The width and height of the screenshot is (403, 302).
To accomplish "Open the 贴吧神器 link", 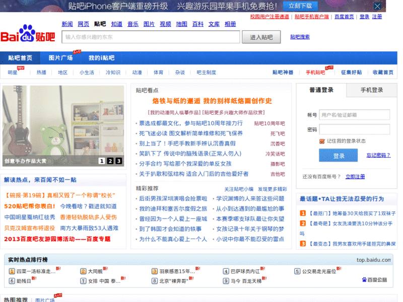I will coord(283,72).
